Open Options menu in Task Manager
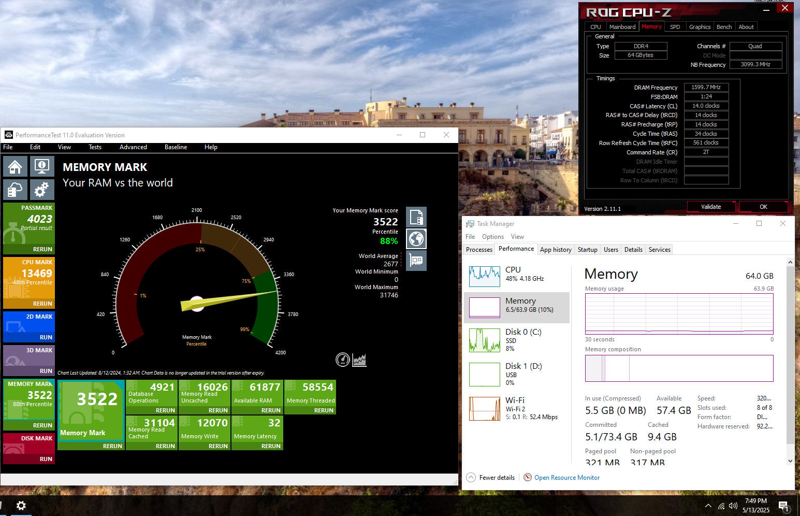 click(493, 237)
